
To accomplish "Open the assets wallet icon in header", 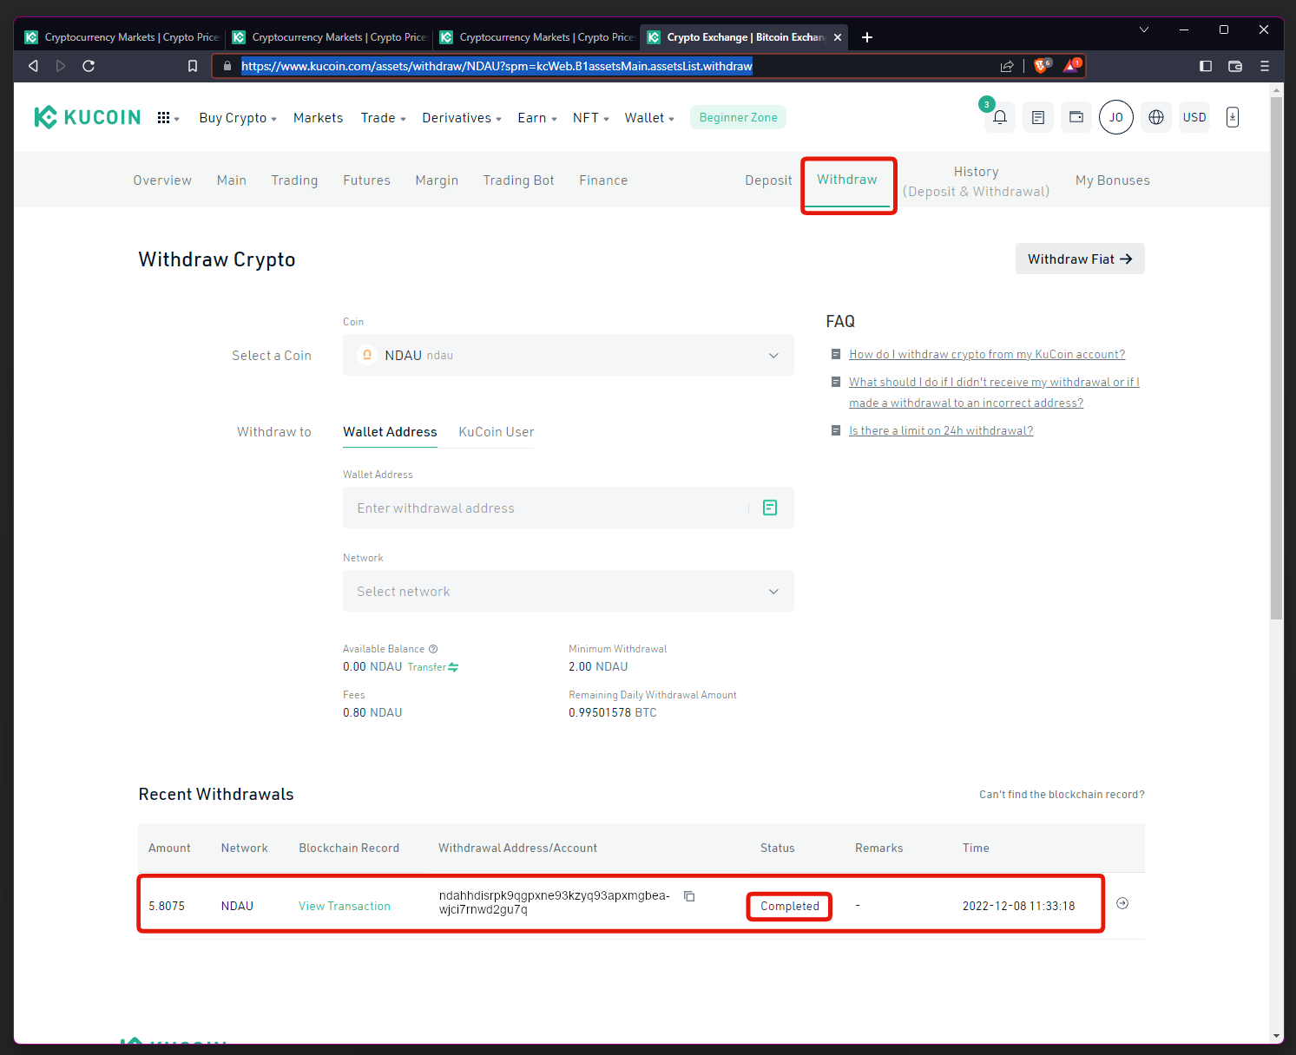I will coord(1076,117).
